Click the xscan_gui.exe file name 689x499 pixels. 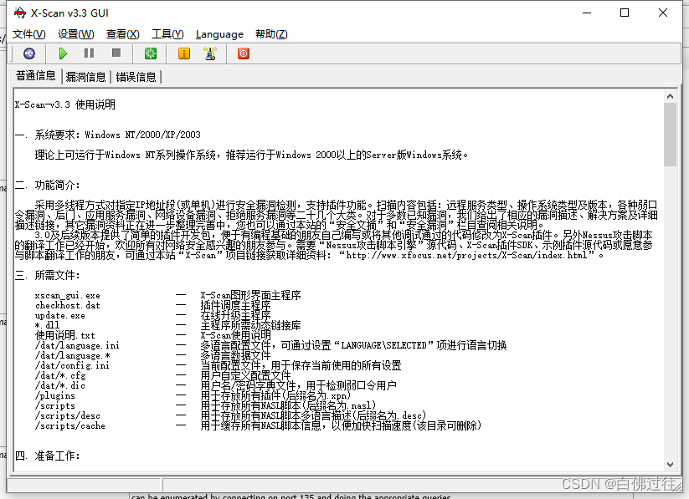68,295
